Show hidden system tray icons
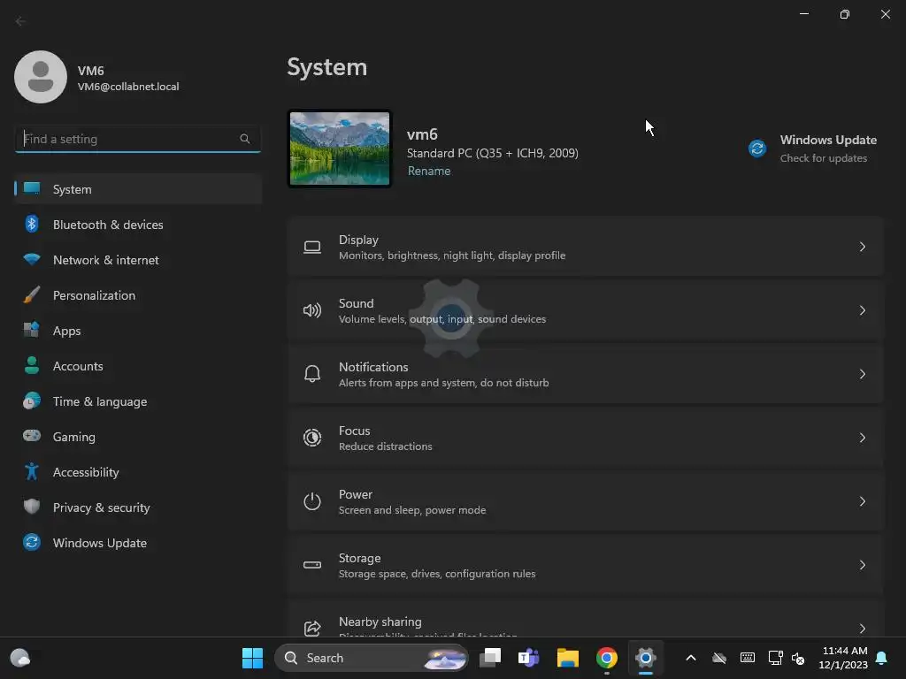Viewport: 906px width, 679px height. (690, 658)
